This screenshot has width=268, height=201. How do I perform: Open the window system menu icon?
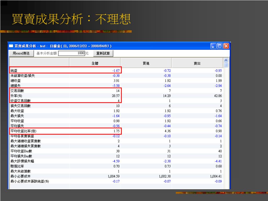pyautogui.click(x=11, y=46)
